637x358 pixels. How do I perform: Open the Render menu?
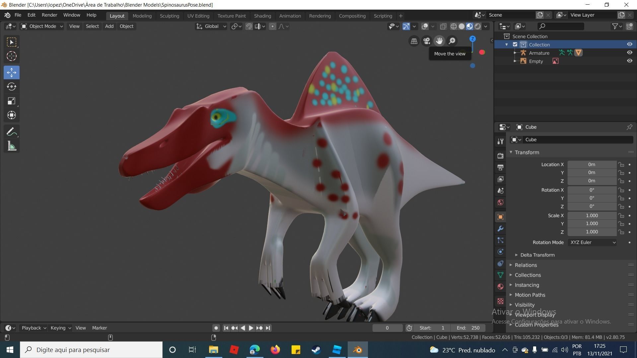point(49,15)
